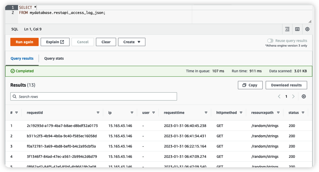
Task: Open the Create dropdown button
Action: (x=132, y=42)
